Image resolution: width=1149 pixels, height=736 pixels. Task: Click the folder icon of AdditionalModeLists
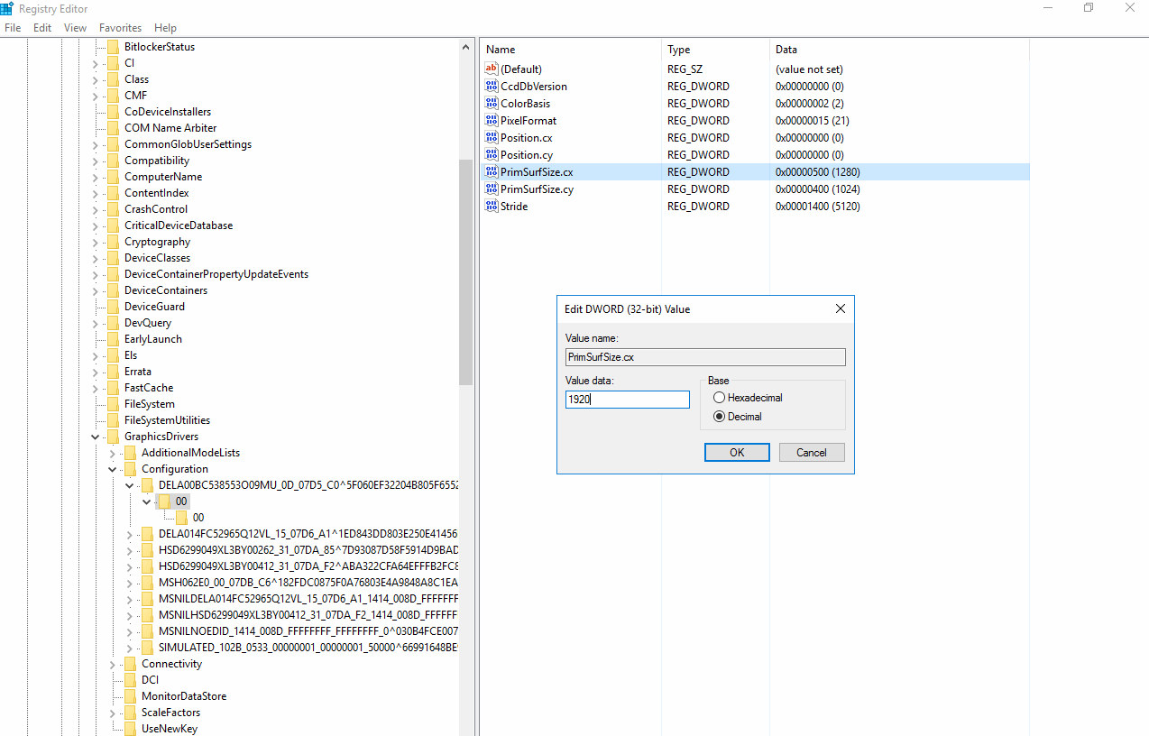[x=130, y=453]
